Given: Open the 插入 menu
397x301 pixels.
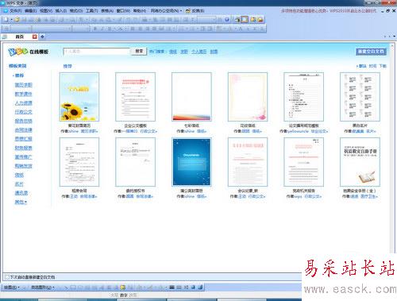Looking at the screenshot, I should [61, 10].
